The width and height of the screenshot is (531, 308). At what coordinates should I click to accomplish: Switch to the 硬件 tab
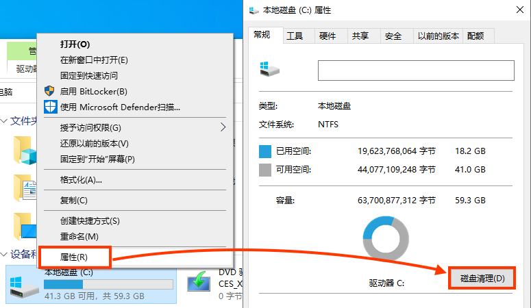[331, 36]
